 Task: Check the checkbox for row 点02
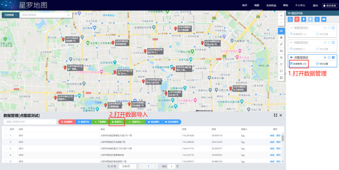tap(6, 142)
